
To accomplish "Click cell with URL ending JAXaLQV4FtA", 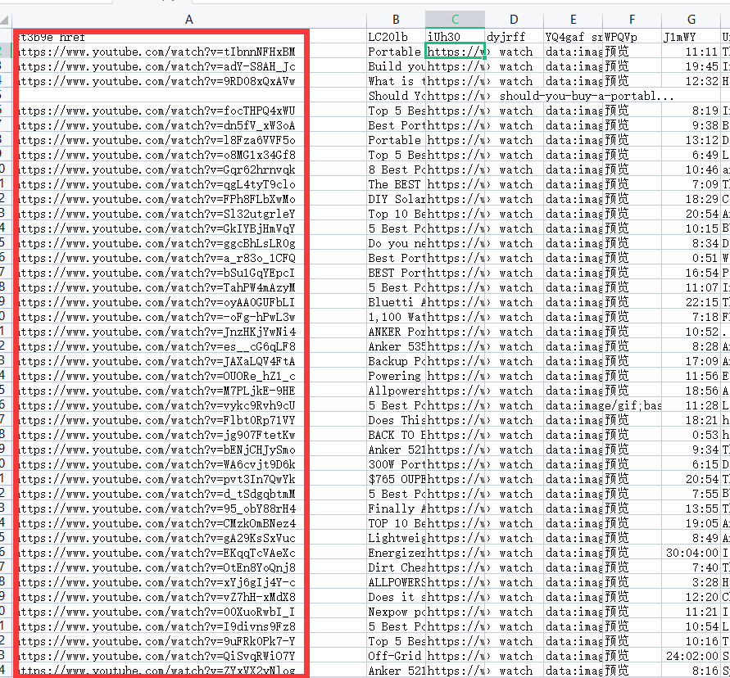I will pyautogui.click(x=189, y=362).
